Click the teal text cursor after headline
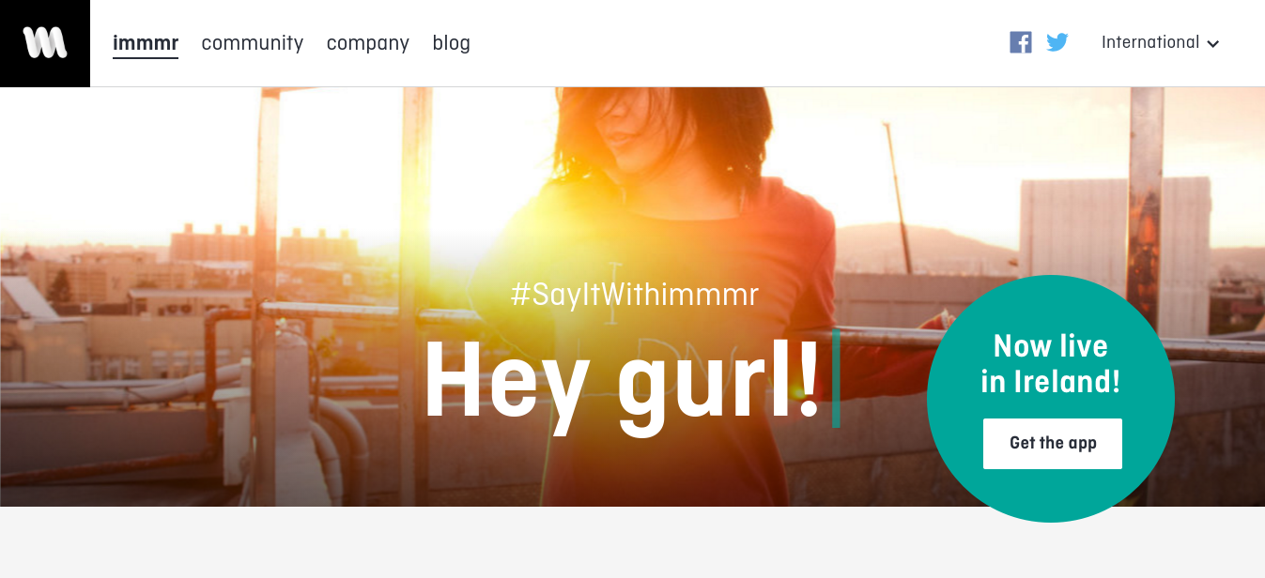 point(836,378)
